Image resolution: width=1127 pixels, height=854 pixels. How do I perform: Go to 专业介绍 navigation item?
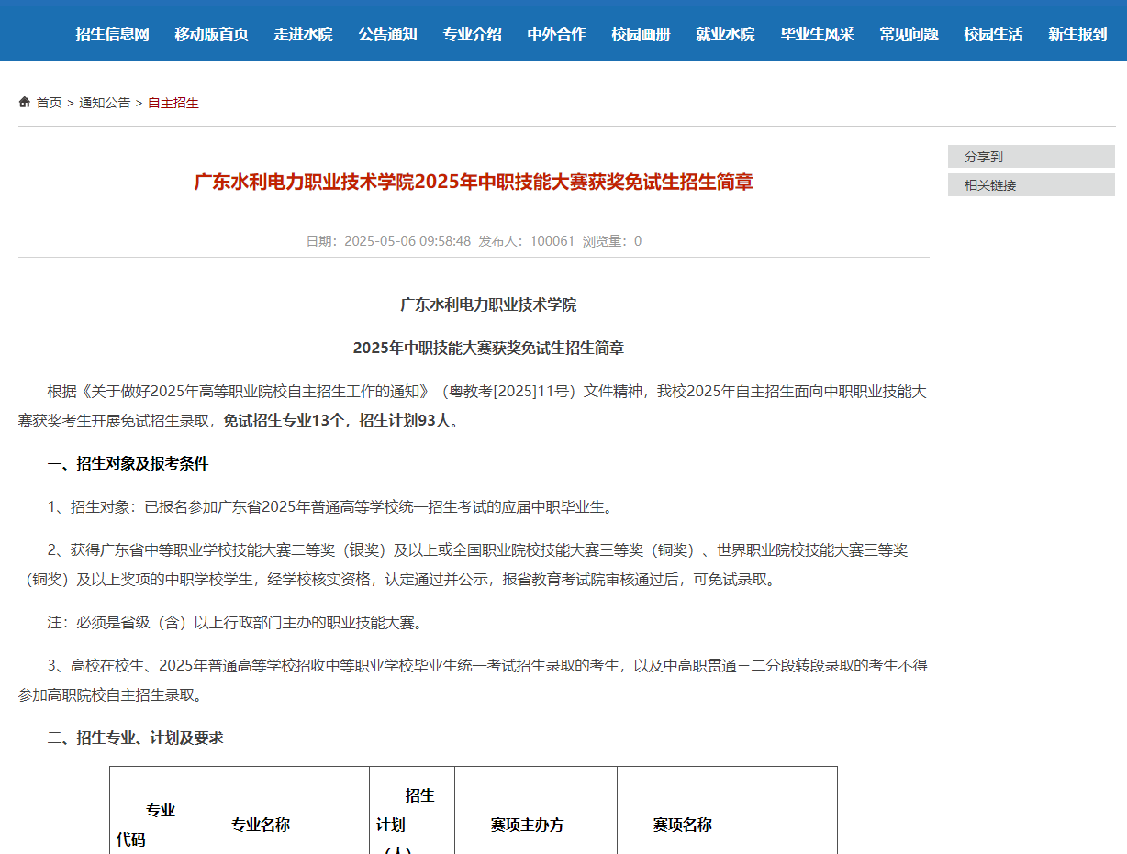tap(472, 30)
